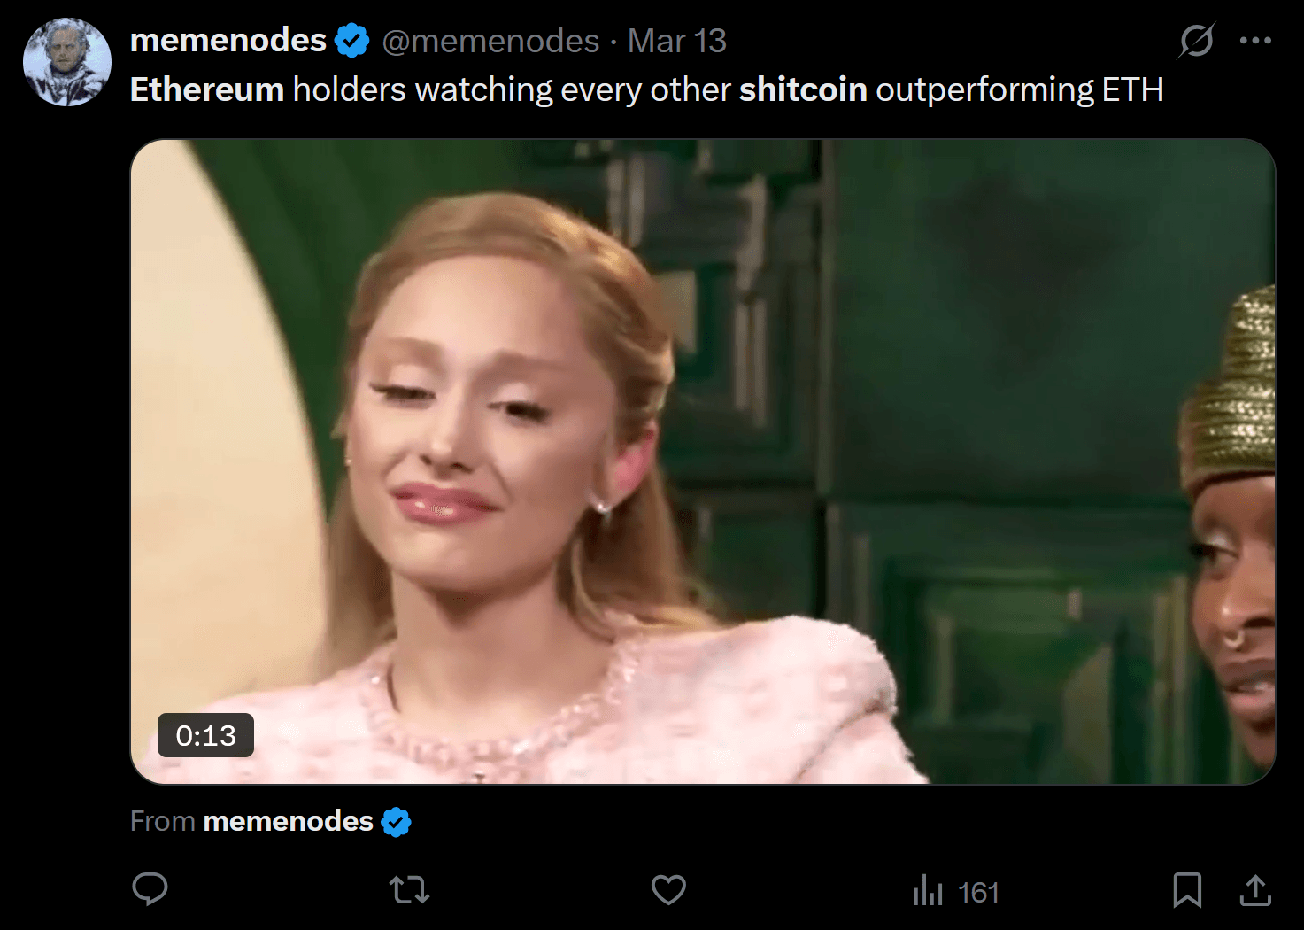Click the verified badge beside the display name
The height and width of the screenshot is (930, 1304).
pos(352,41)
